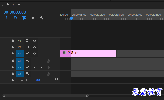Add a marker with marker icon

(x=33, y=18)
